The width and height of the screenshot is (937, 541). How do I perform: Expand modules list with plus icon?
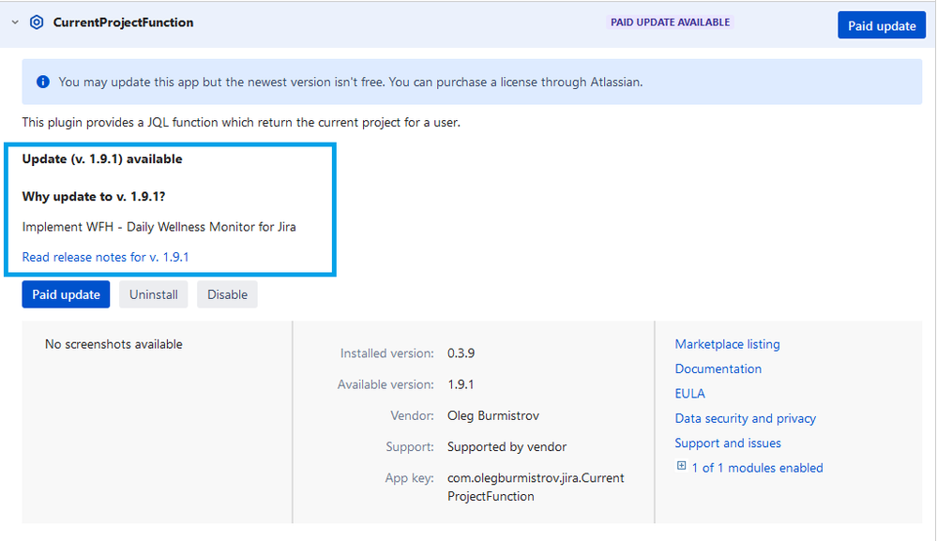[681, 466]
